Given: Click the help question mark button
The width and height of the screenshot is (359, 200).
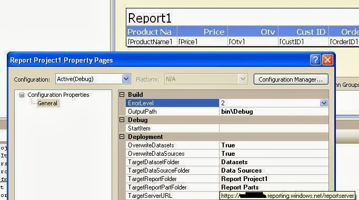Looking at the screenshot, I should [x=315, y=60].
